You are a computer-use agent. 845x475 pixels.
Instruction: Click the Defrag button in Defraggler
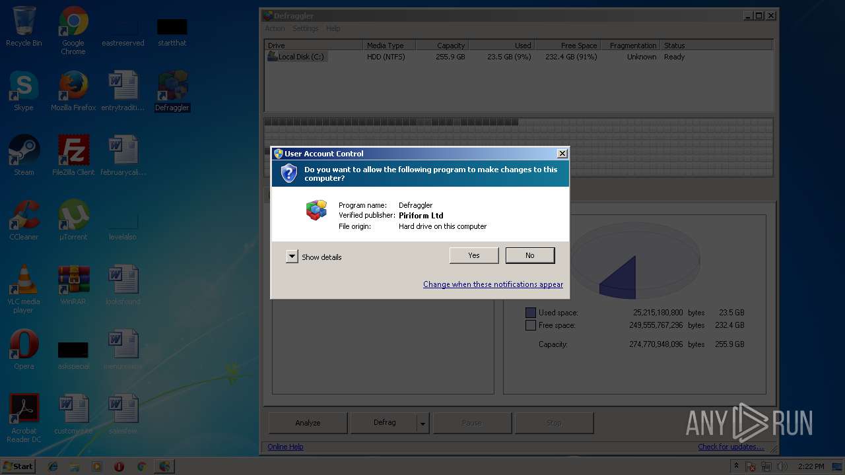click(384, 423)
